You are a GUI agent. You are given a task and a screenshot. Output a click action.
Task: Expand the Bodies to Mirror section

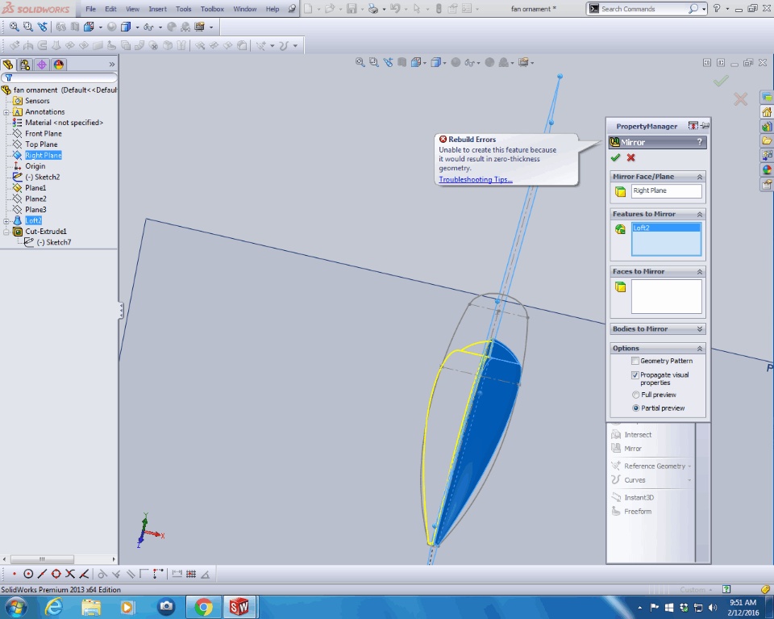coord(699,329)
